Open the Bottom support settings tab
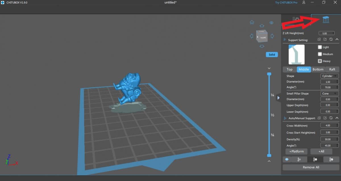The width and height of the screenshot is (341, 181). (318, 69)
